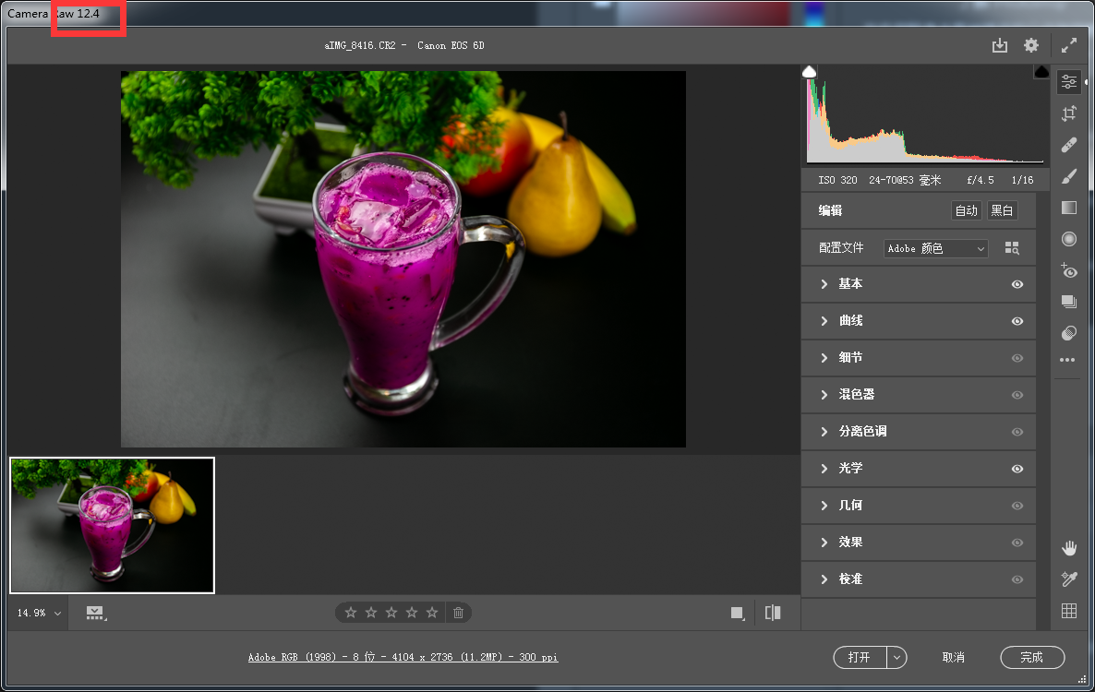
Task: Select the Spot Removal bandage tool
Action: (1069, 145)
